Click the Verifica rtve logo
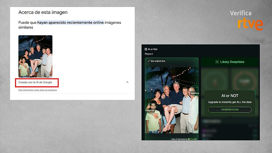272x153 pixels. click(246, 20)
